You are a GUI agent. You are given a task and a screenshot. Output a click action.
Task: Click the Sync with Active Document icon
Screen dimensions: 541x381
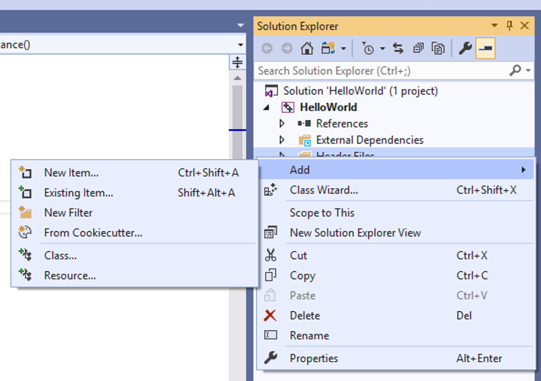pyautogui.click(x=398, y=49)
